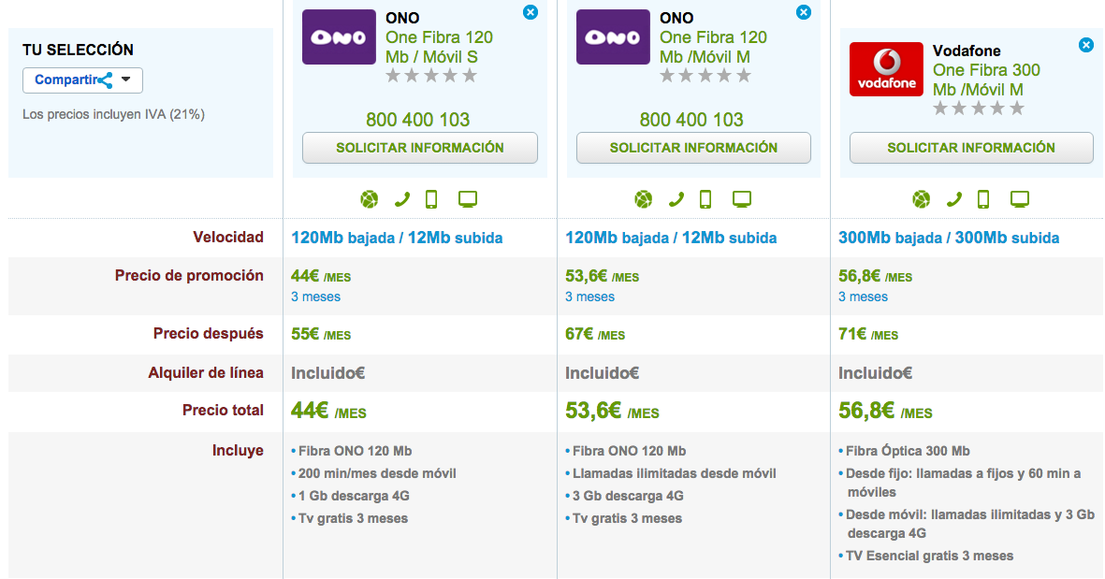Remove Vodafone One Fibra 300 from comparison

1086,45
